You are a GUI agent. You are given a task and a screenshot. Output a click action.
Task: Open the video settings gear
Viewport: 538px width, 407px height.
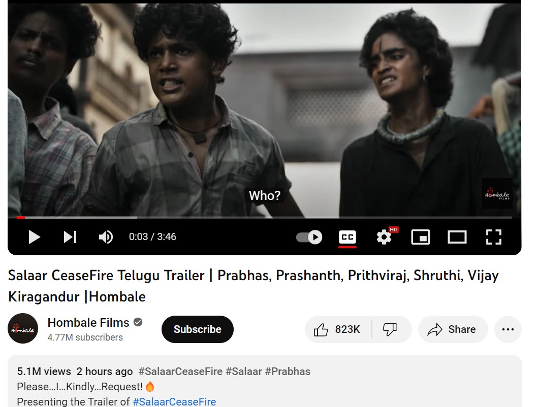pyautogui.click(x=384, y=237)
